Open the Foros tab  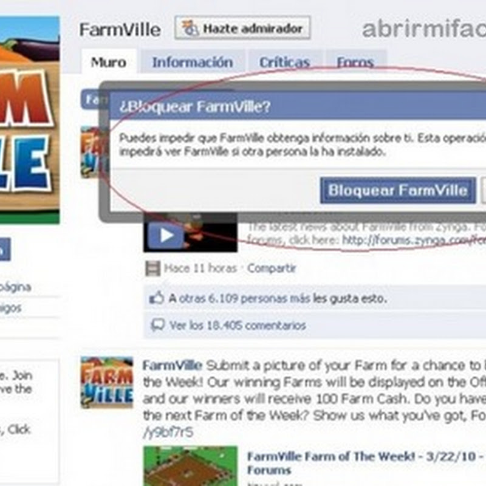click(355, 62)
